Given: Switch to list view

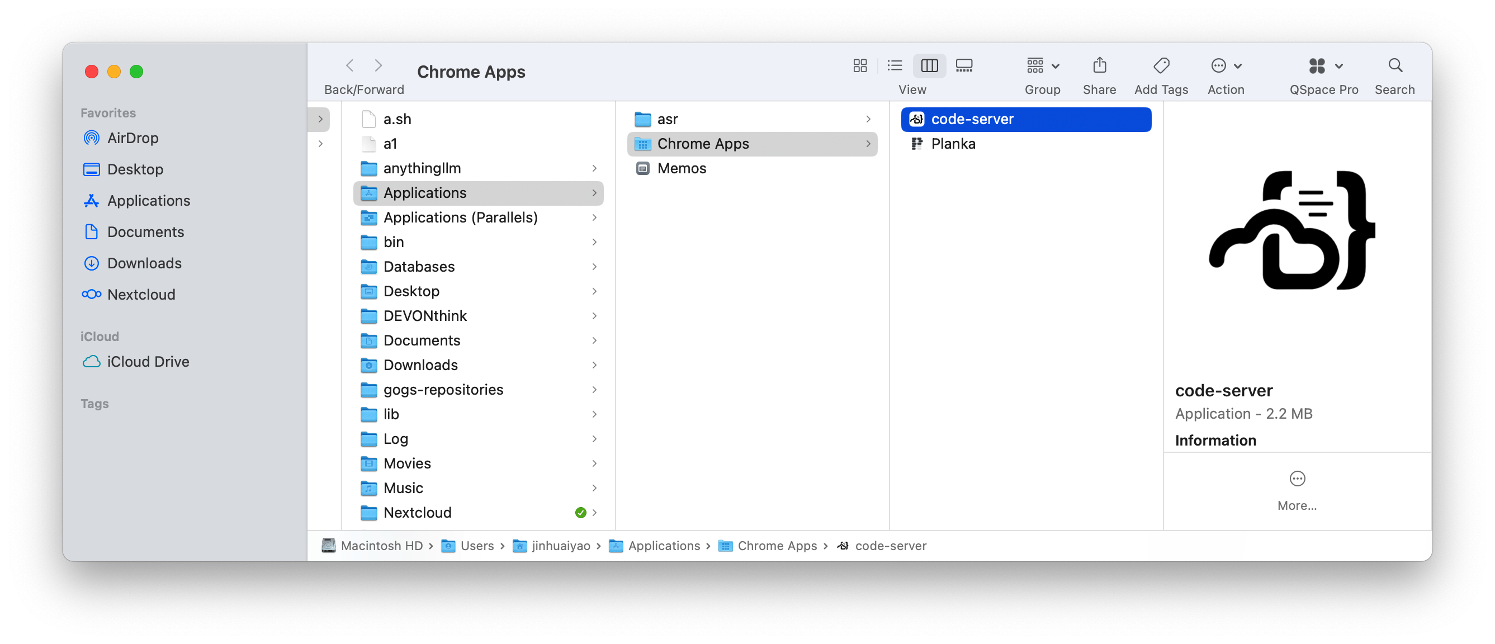Looking at the screenshot, I should [x=895, y=65].
